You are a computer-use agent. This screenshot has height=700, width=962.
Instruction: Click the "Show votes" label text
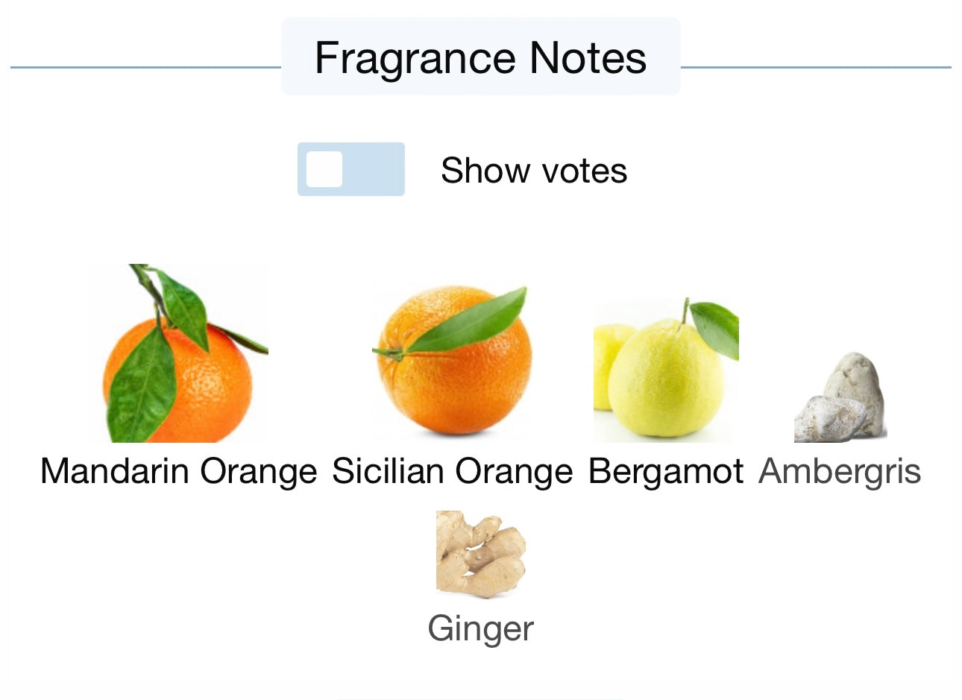click(x=534, y=171)
